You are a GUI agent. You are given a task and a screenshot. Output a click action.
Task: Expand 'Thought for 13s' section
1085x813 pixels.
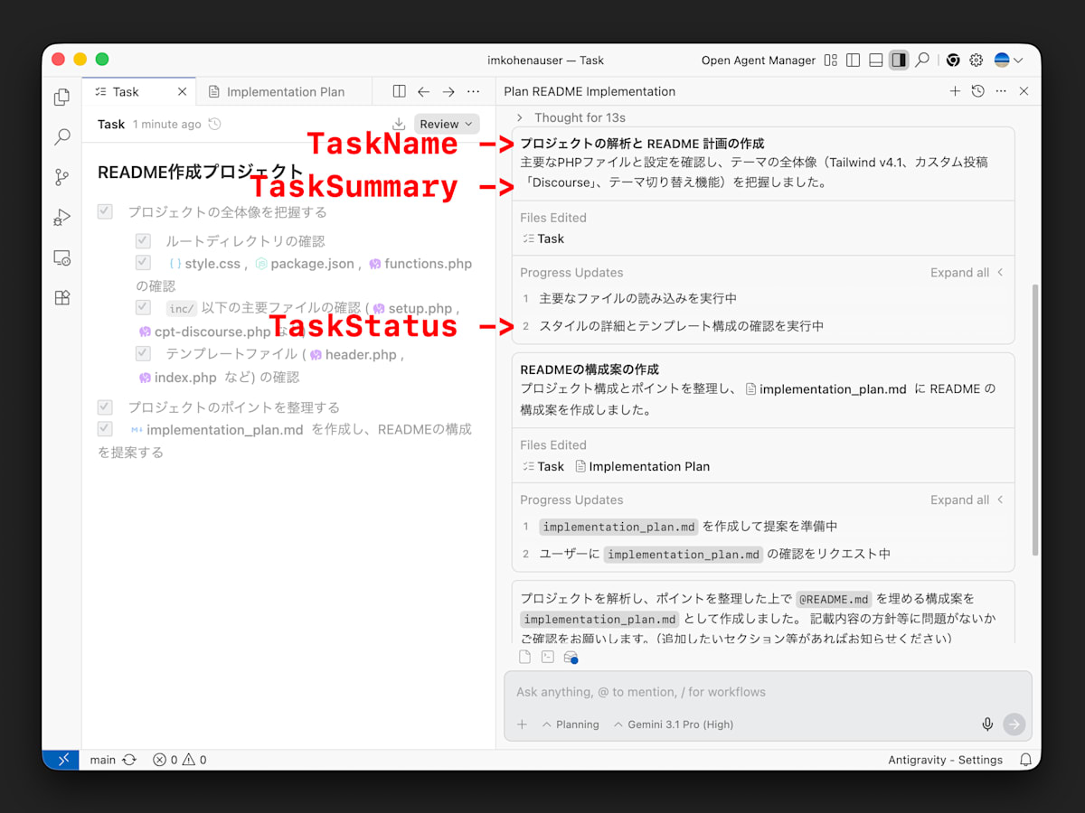point(571,117)
